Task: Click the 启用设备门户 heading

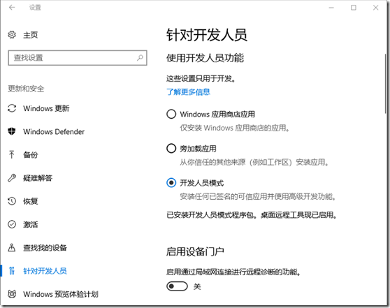Action: point(195,251)
